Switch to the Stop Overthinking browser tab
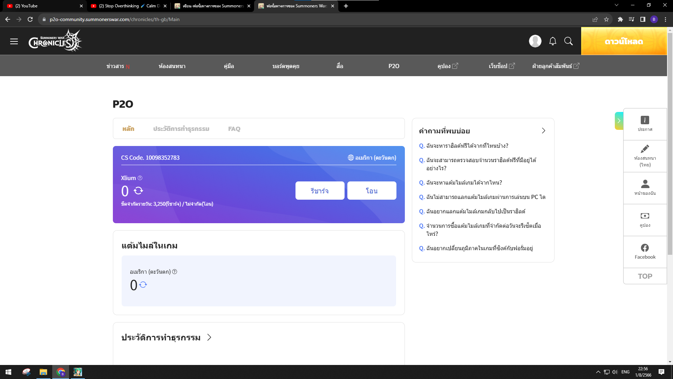This screenshot has width=673, height=379. pos(129,6)
